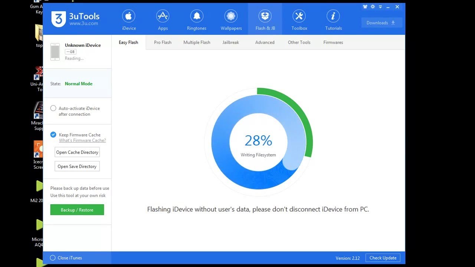
Task: Open the Toolbox wrench icon
Action: (299, 16)
